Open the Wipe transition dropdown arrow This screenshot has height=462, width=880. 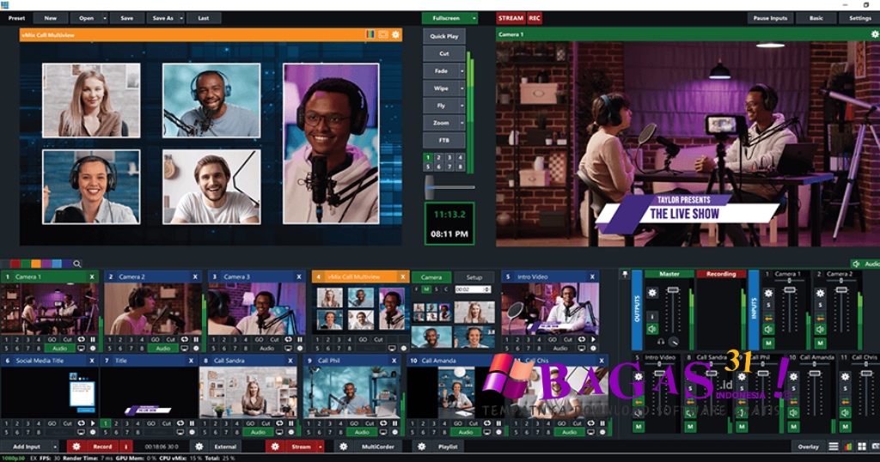point(461,88)
